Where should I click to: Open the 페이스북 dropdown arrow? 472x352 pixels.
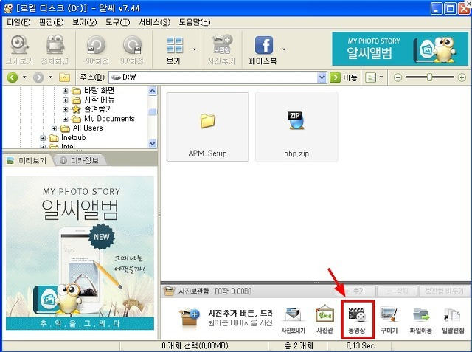pyautogui.click(x=283, y=49)
